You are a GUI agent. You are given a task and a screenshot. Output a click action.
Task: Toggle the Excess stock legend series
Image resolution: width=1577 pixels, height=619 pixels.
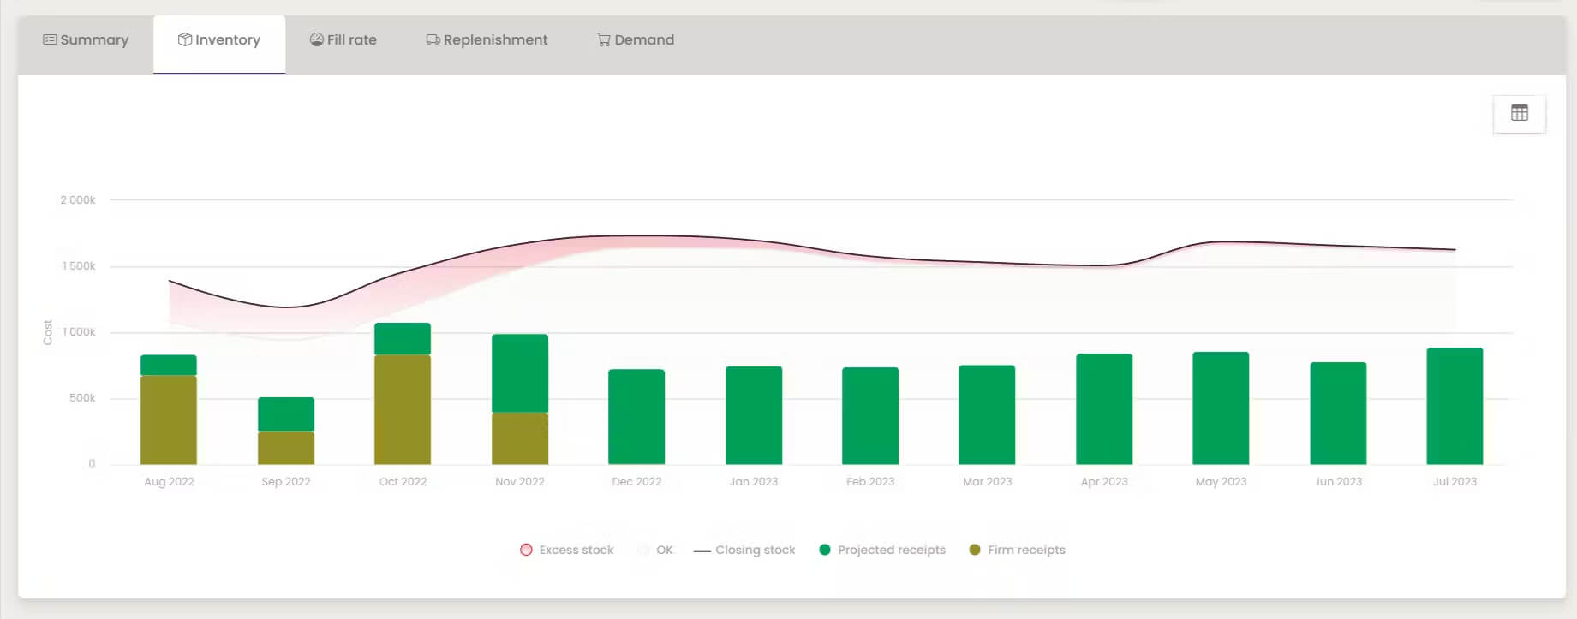567,550
